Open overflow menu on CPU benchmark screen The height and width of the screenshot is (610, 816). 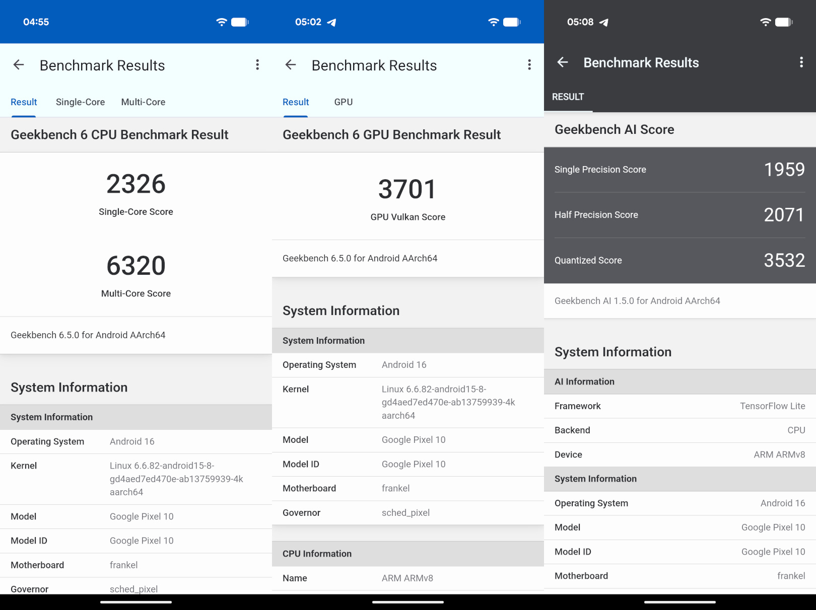pyautogui.click(x=257, y=65)
